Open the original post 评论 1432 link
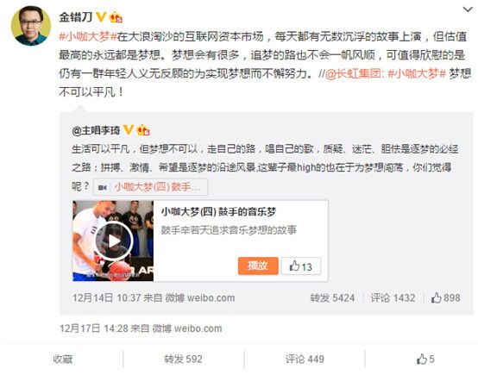Screen dimensions: 478x375 pos(393,297)
